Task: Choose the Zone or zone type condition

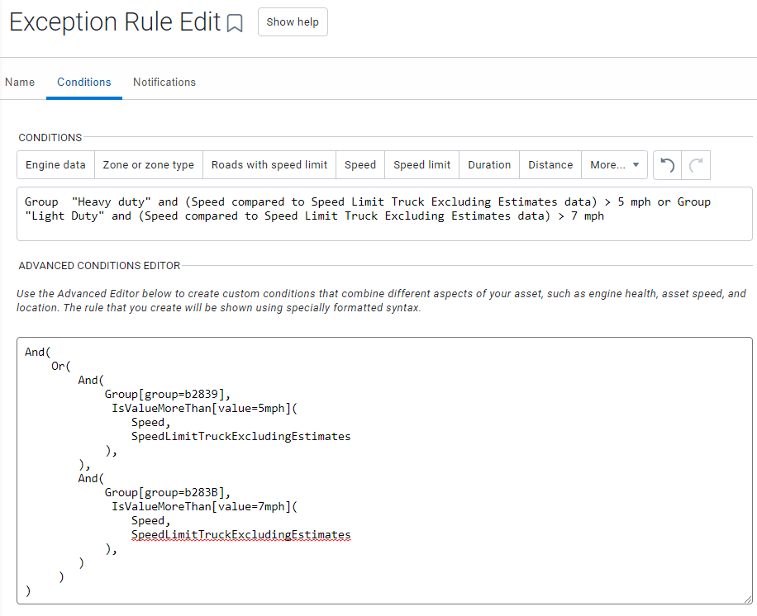Action: point(149,165)
